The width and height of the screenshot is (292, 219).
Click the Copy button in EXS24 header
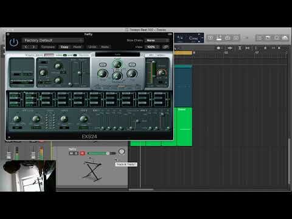[64, 47]
